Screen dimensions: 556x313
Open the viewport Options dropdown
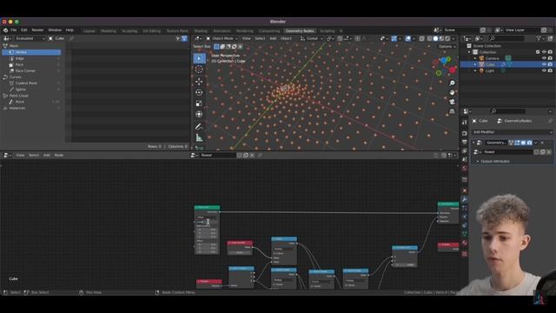[x=447, y=46]
